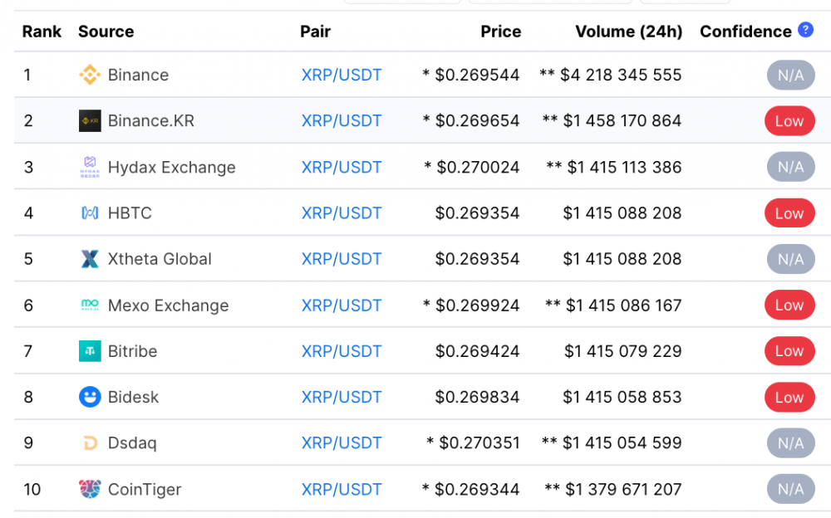The image size is (831, 518).
Task: Click the Binance.KR logo icon
Action: [90, 120]
